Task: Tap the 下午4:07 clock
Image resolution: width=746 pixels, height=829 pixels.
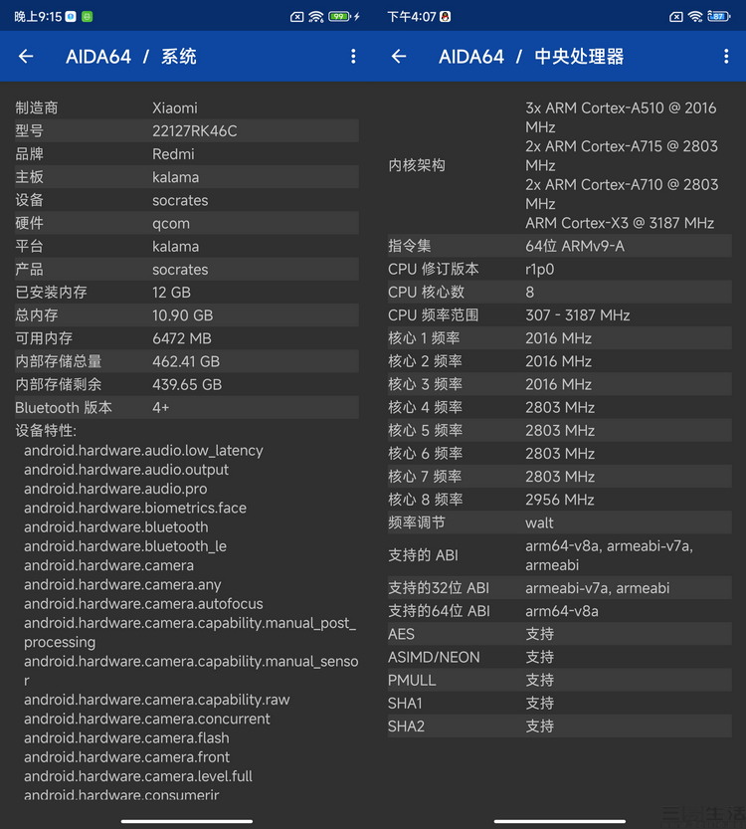Action: (412, 17)
